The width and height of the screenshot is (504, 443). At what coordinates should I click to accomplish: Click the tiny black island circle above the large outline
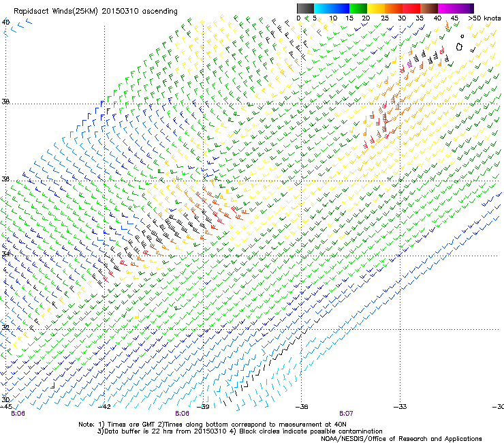(462, 36)
